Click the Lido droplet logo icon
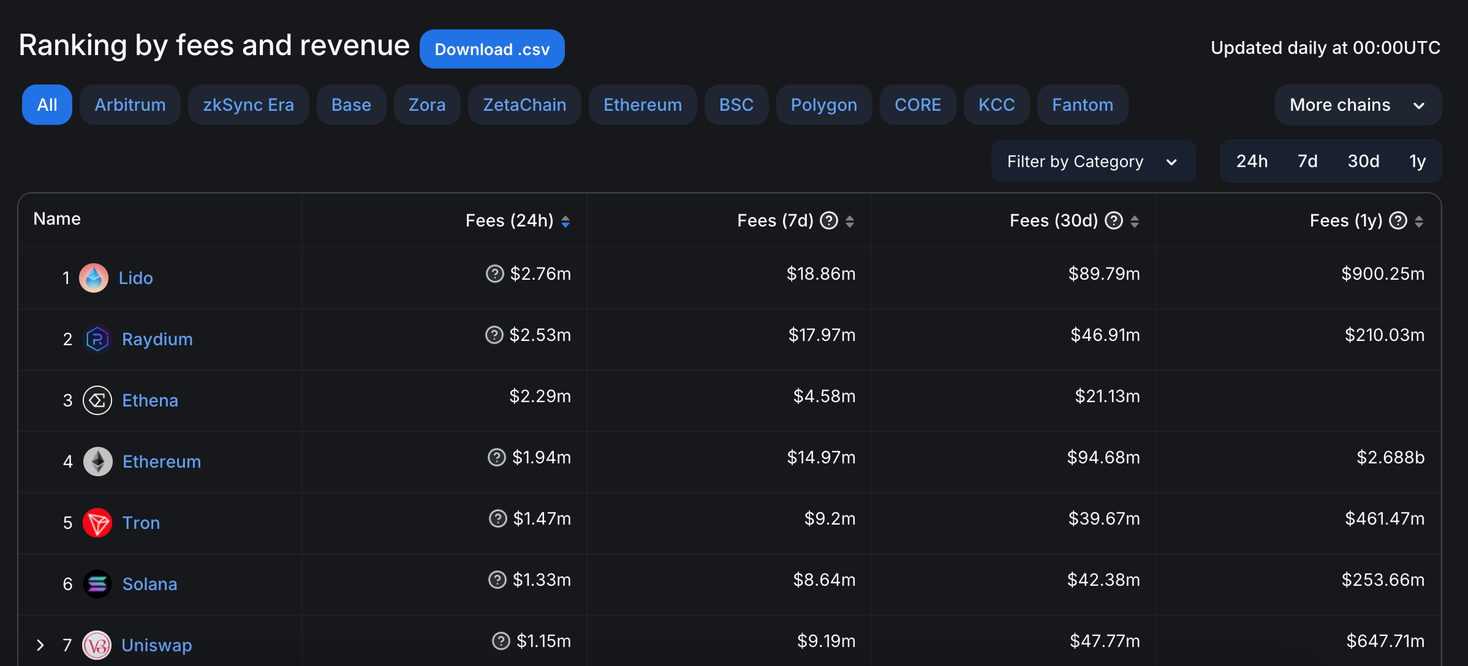1468x666 pixels. coord(94,278)
